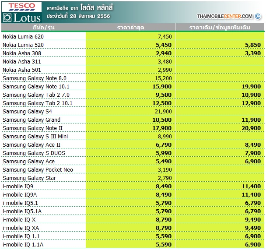Click i-mobile IQ5.1 latest price 5,790
The height and width of the screenshot is (250, 266).
[x=164, y=203]
